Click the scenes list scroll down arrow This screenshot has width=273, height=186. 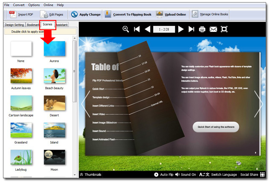[x=75, y=175]
